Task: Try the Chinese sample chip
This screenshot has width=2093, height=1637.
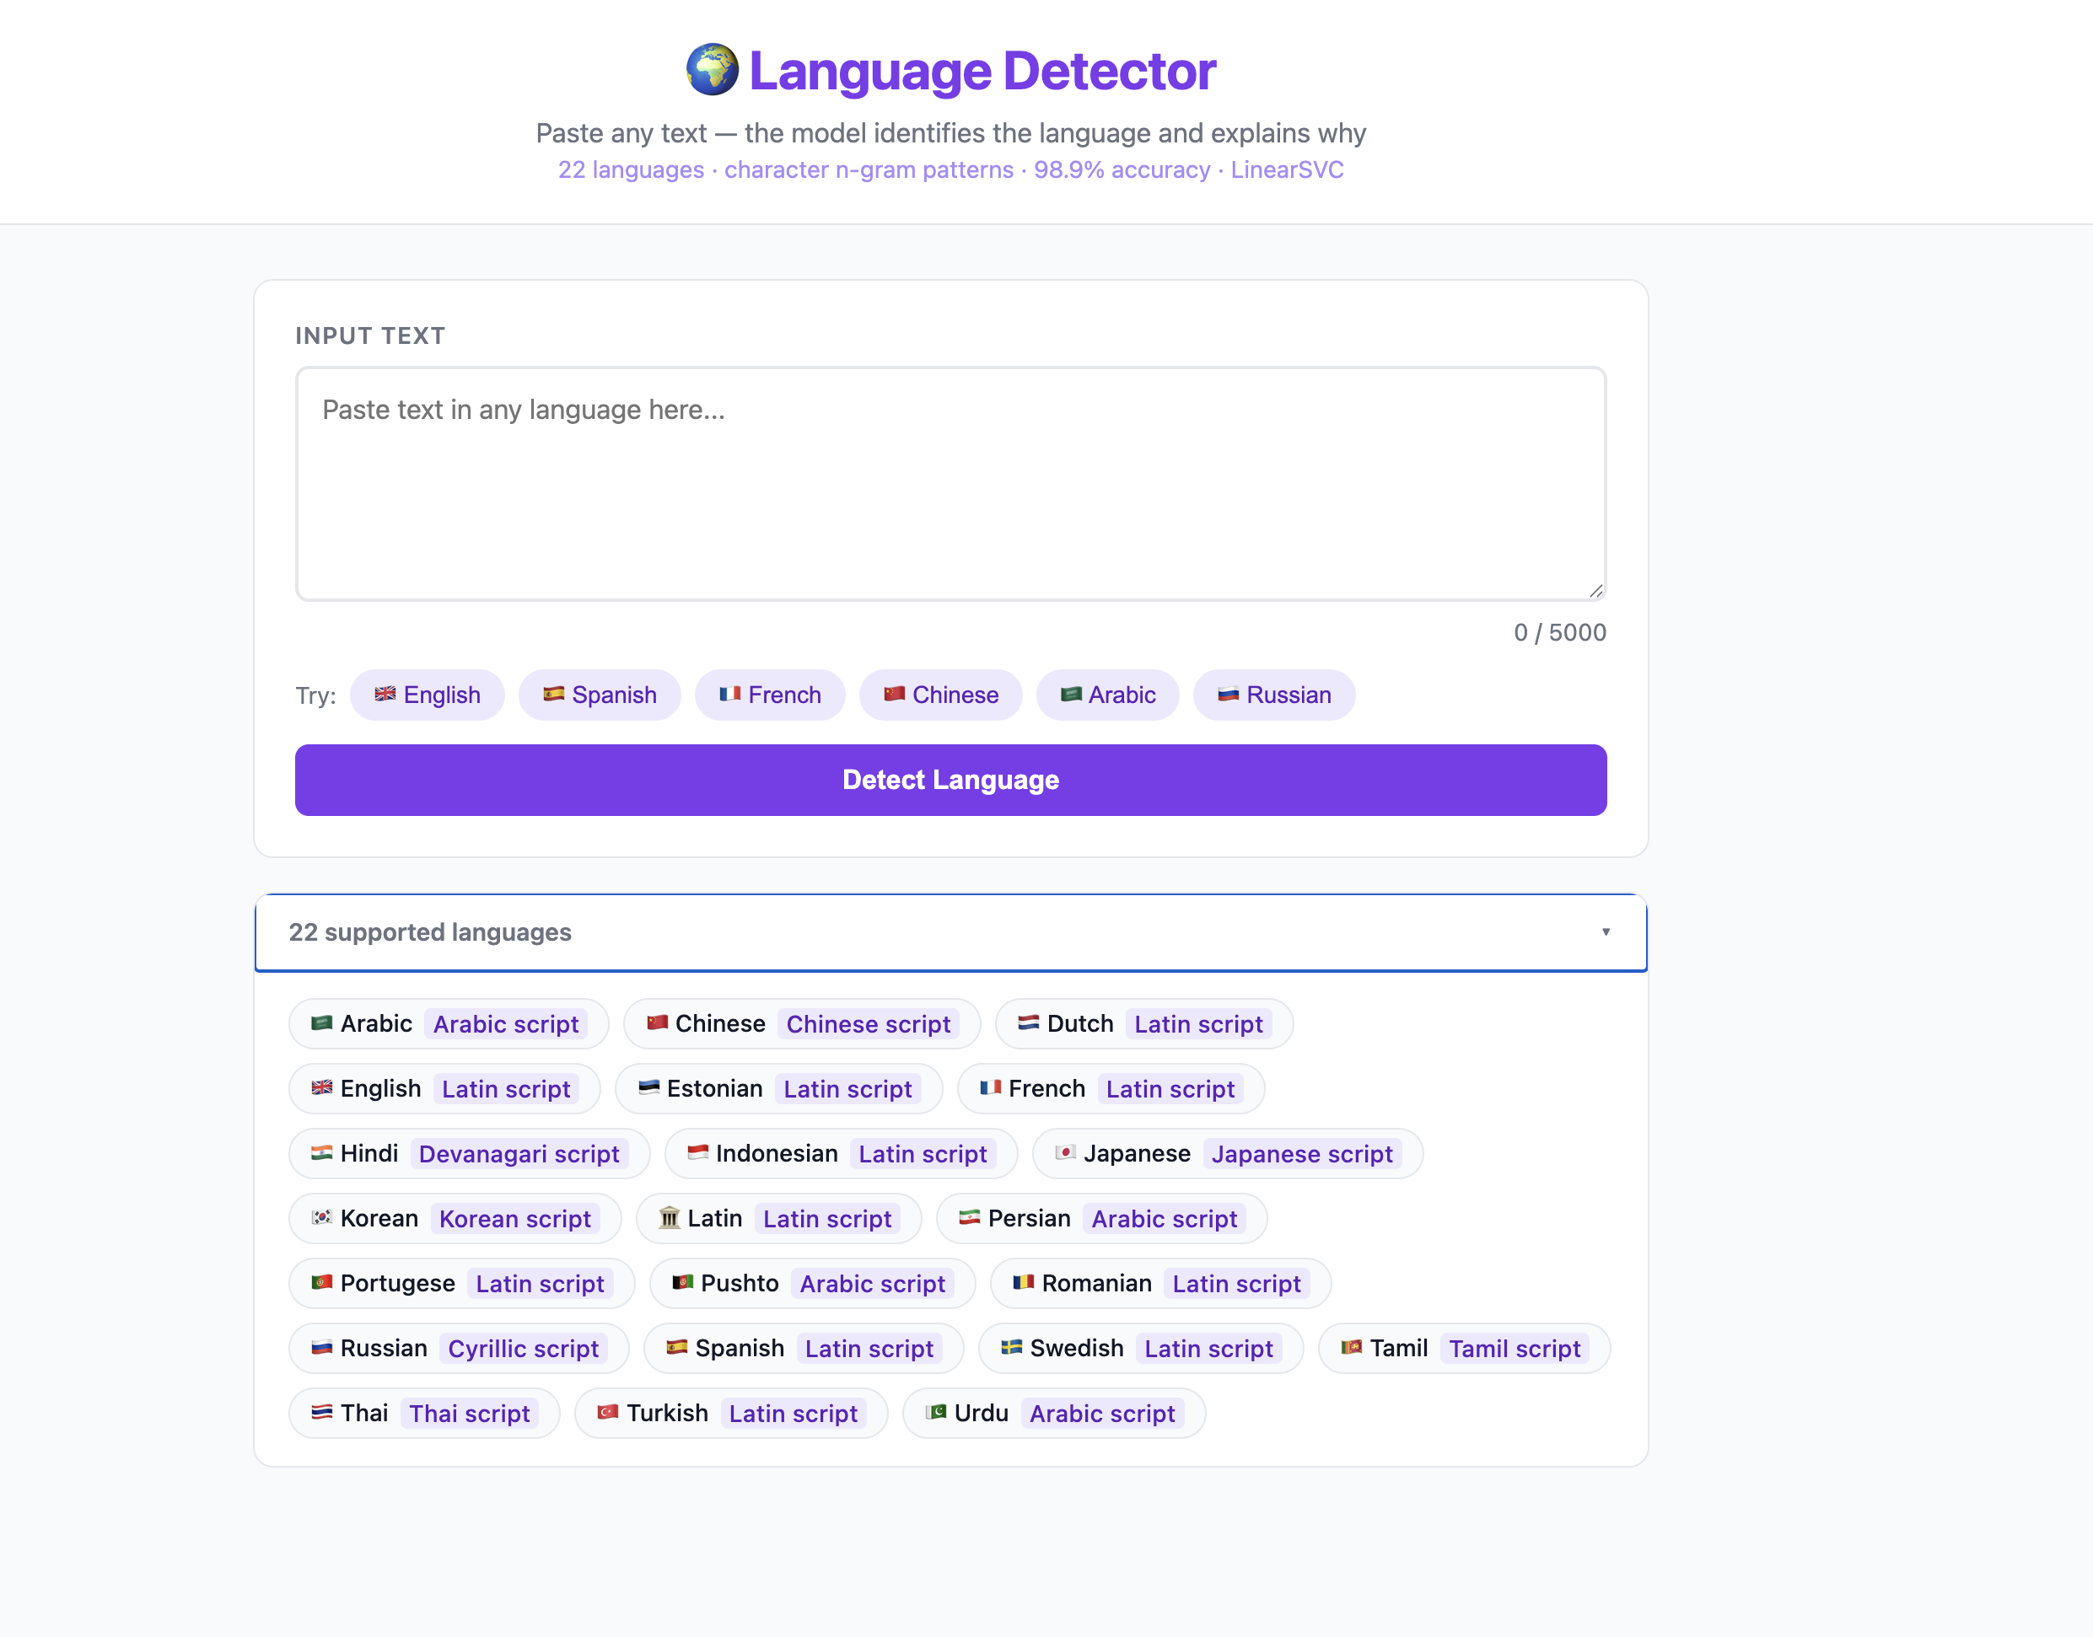Action: 939,694
